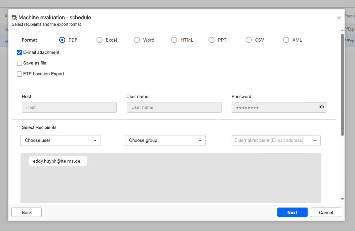Select the CSV format radio button
Image resolution: width=355 pixels, height=231 pixels.
tap(249, 40)
